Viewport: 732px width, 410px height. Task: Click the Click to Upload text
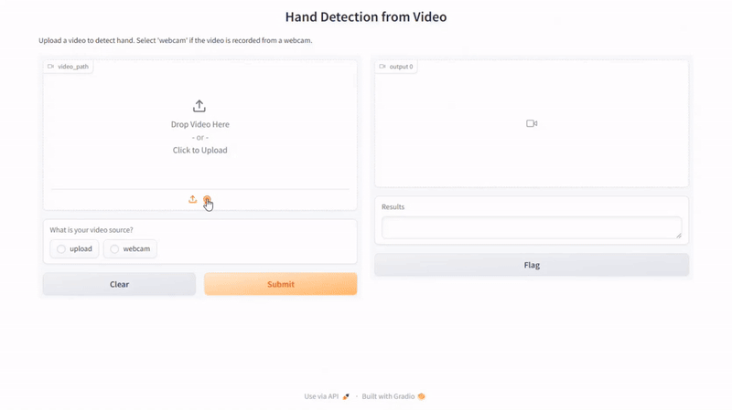(x=199, y=150)
